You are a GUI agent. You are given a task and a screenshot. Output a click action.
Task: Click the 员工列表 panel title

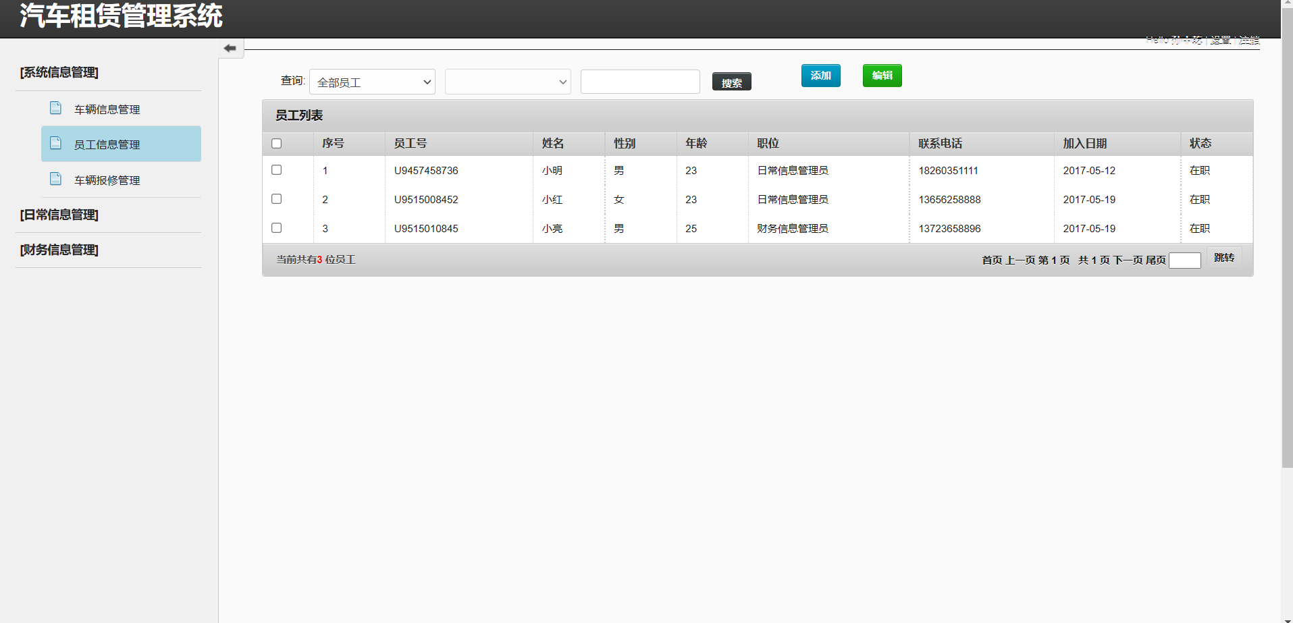299,115
